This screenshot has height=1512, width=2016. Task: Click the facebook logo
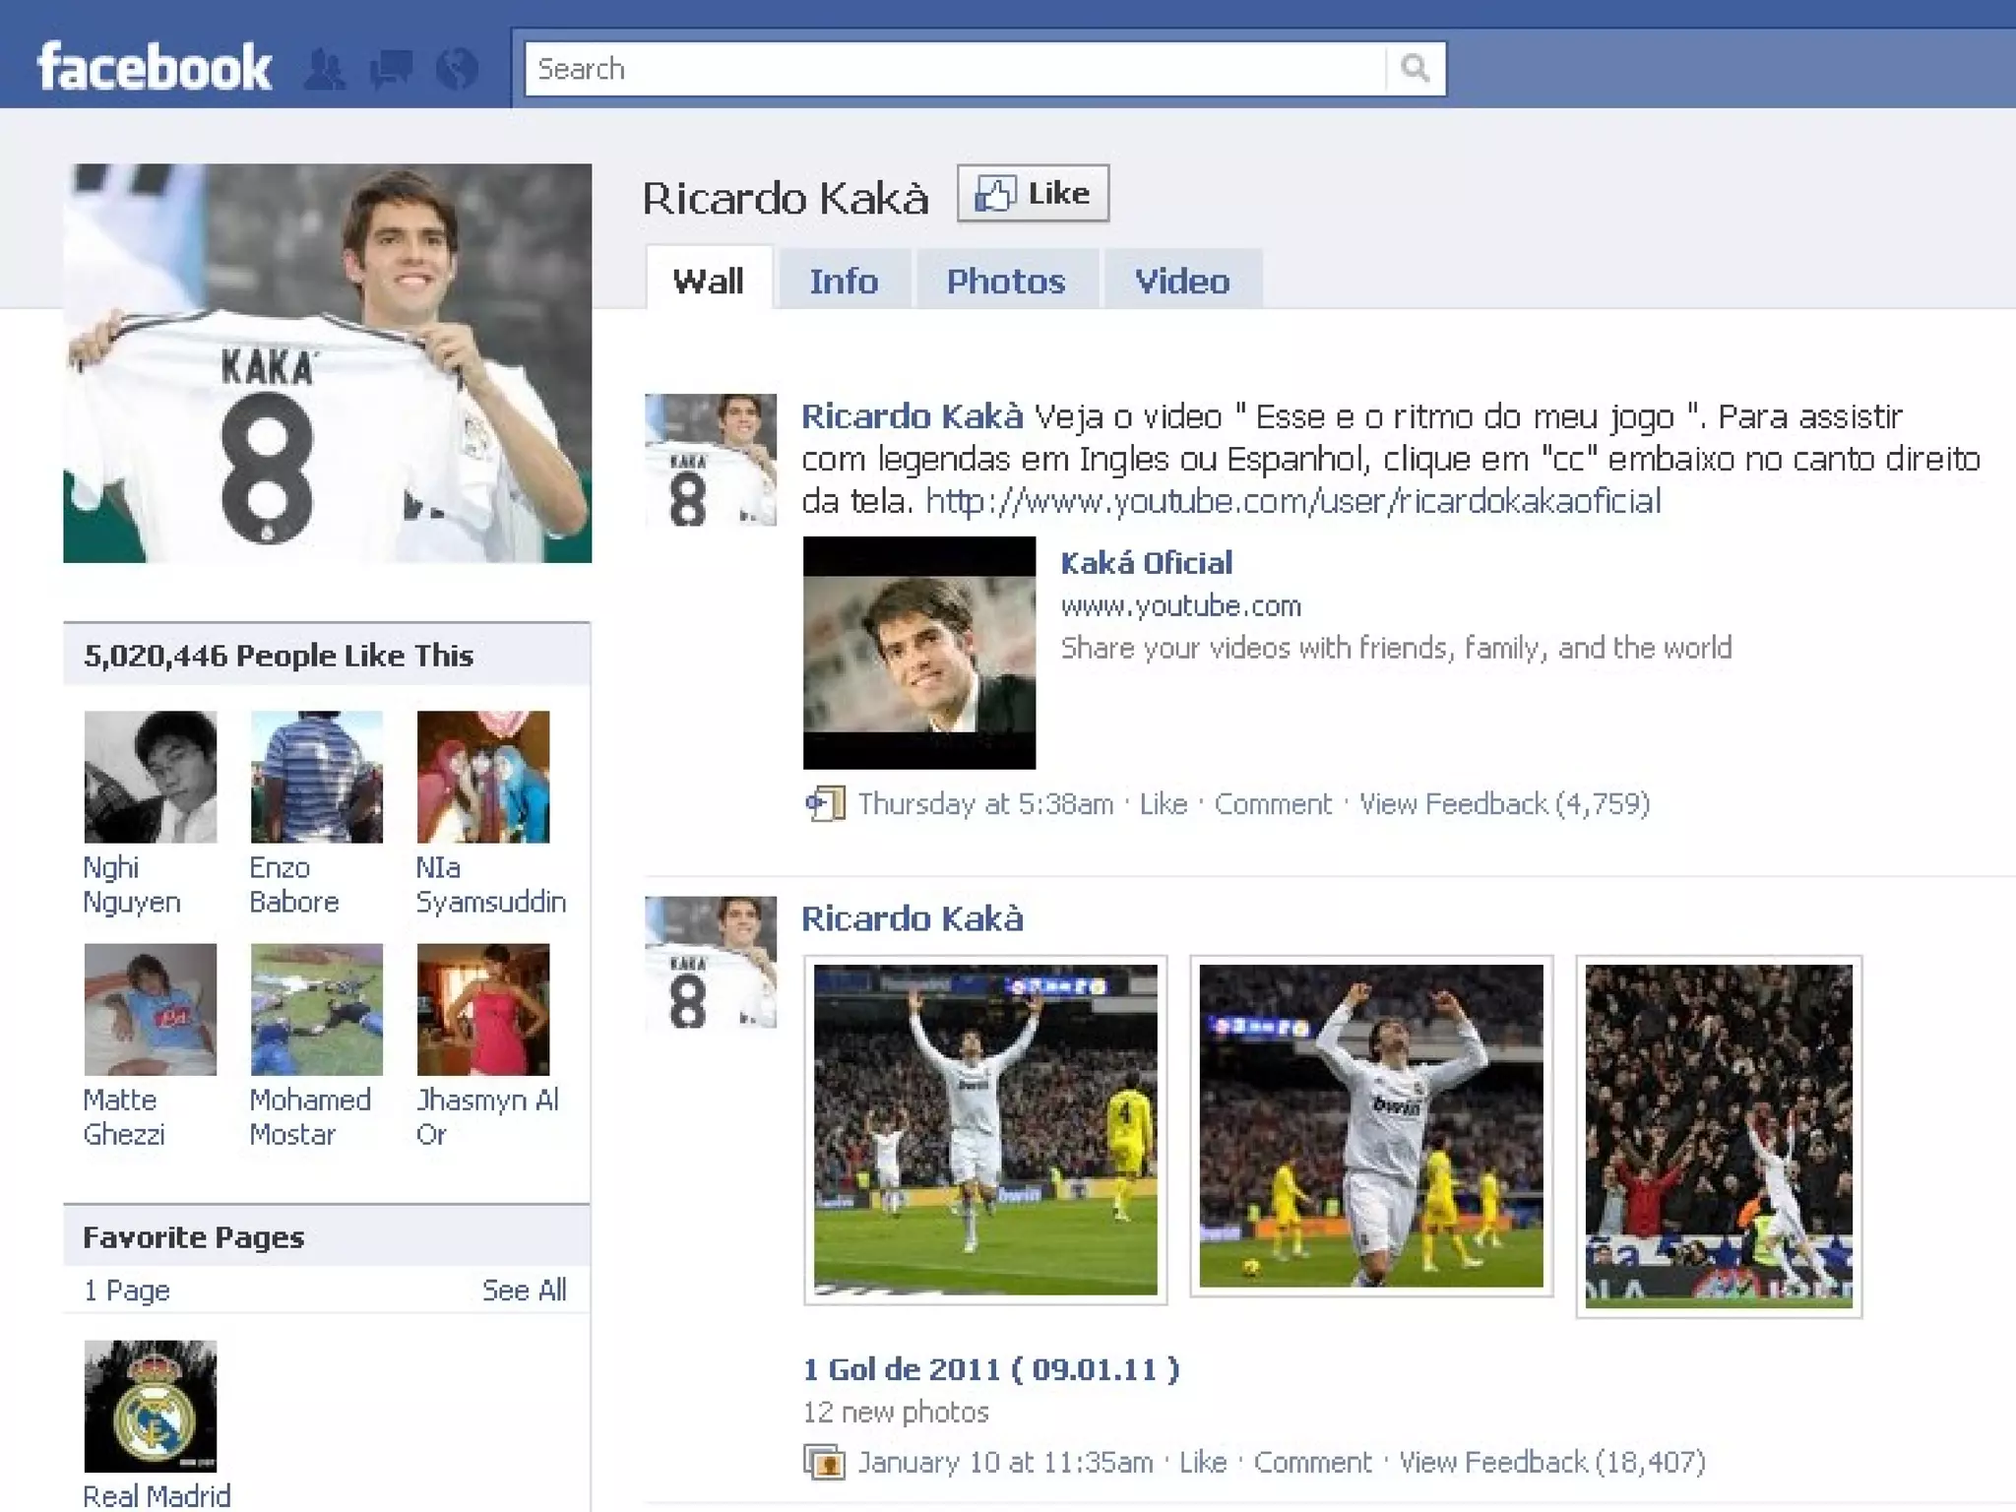click(155, 67)
